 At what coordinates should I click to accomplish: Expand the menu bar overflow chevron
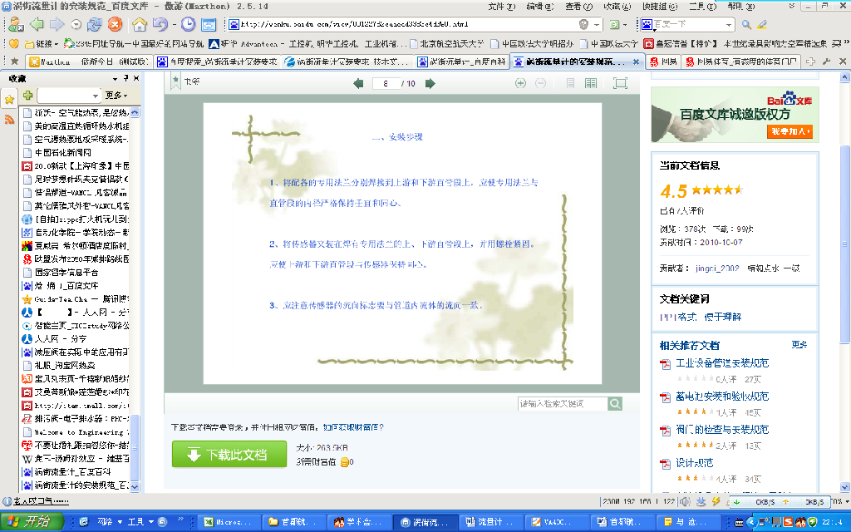point(791,6)
